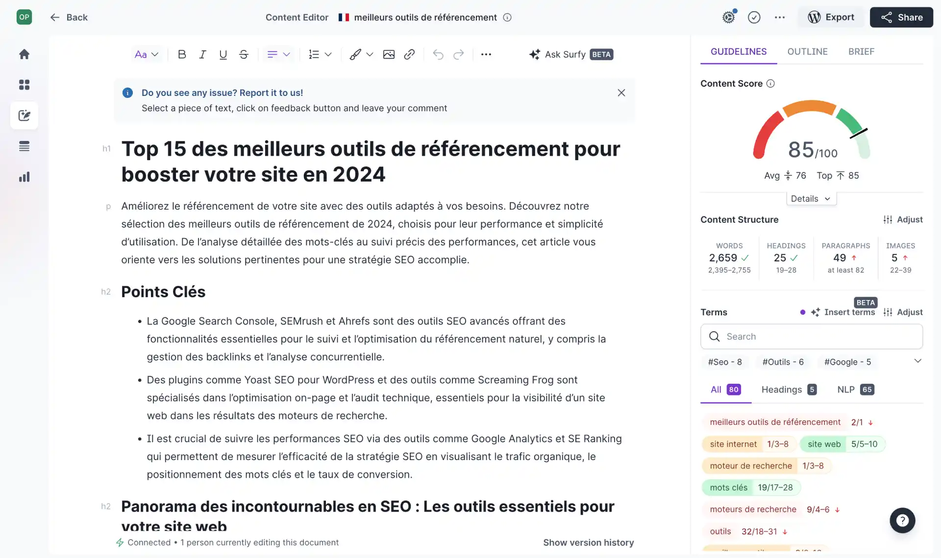Filter terms by #Google tag
This screenshot has height=558, width=941.
pyautogui.click(x=848, y=362)
